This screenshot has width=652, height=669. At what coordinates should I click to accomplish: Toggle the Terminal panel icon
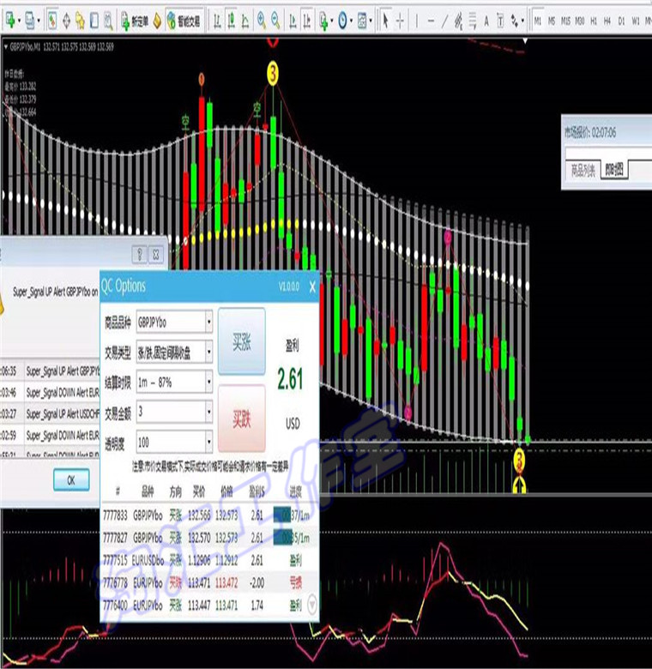coord(94,20)
